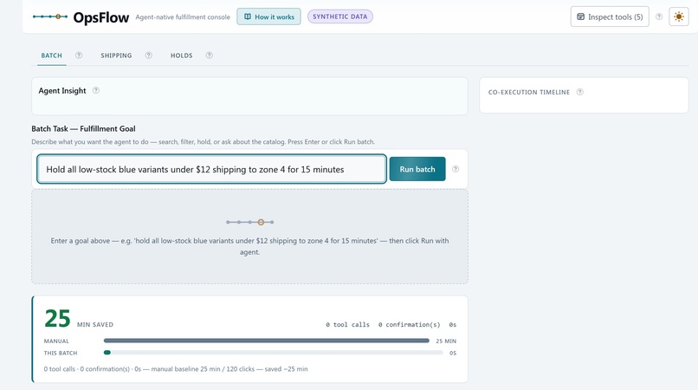
Task: Click help icon beside SHIPPING tab
Action: pos(149,55)
